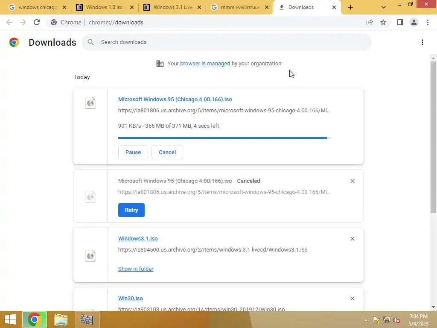The width and height of the screenshot is (437, 328).
Task: Open the profile avatar icon
Action: (414, 22)
